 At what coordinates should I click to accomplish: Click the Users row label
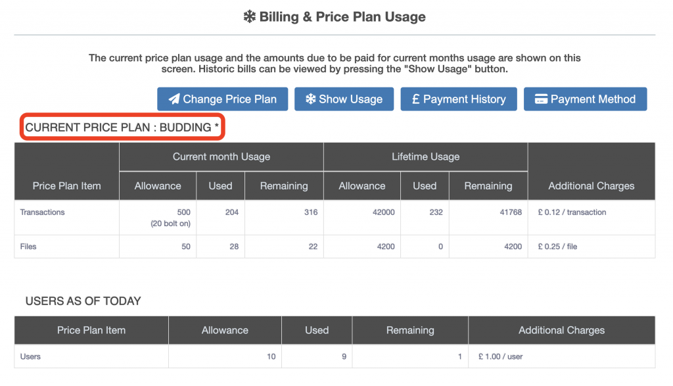[30, 356]
